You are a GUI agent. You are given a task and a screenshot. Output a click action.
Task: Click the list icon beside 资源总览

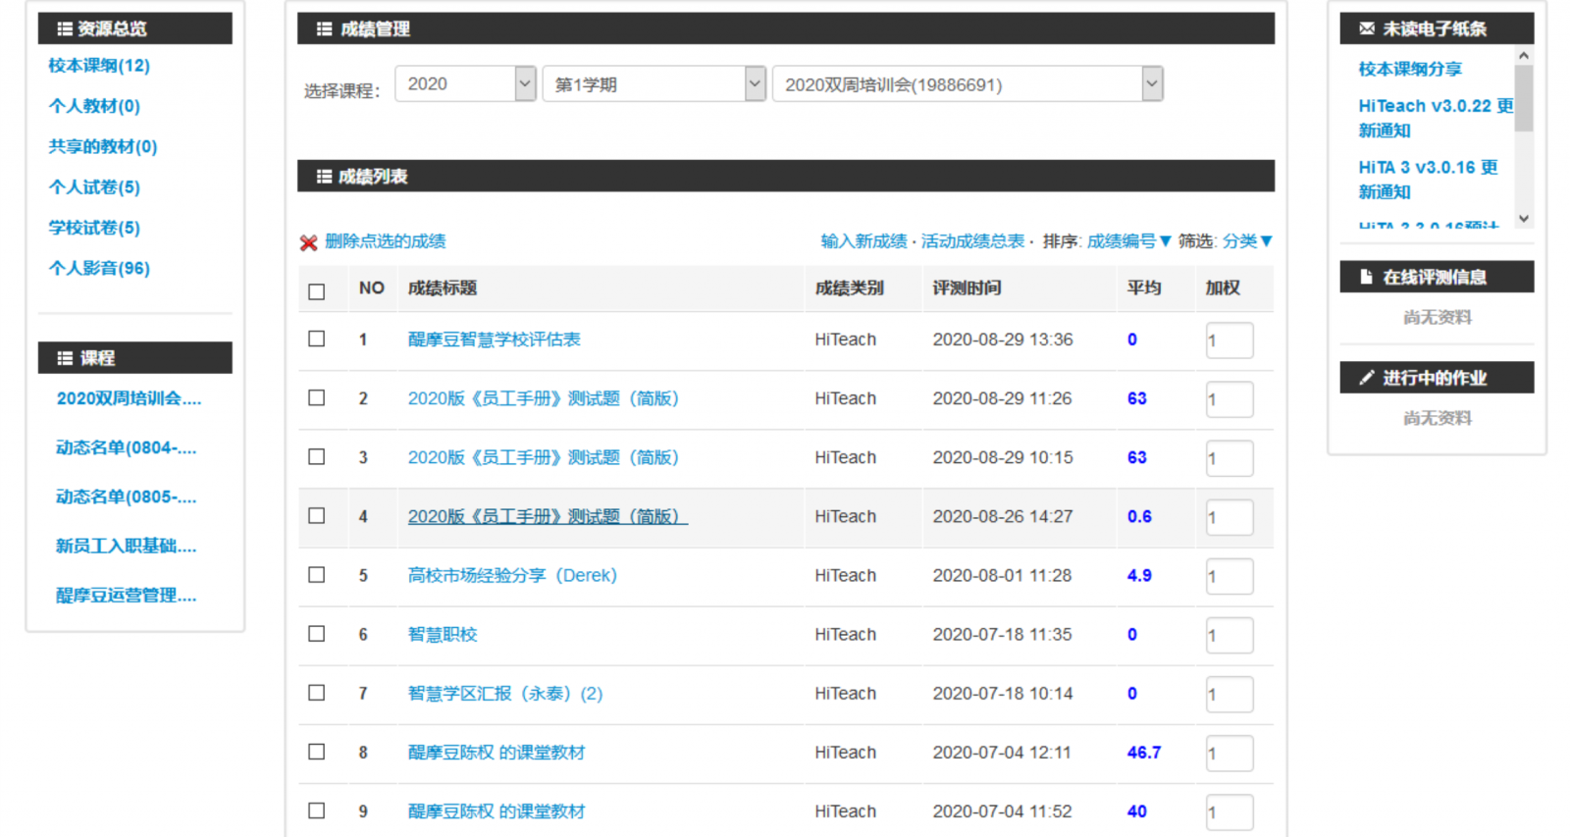[x=65, y=28]
